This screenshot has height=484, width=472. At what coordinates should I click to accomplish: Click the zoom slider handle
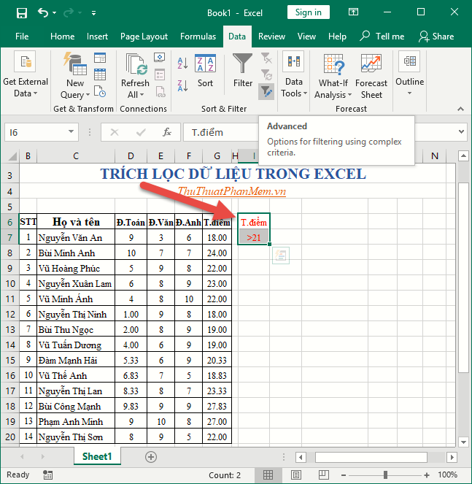tap(385, 475)
